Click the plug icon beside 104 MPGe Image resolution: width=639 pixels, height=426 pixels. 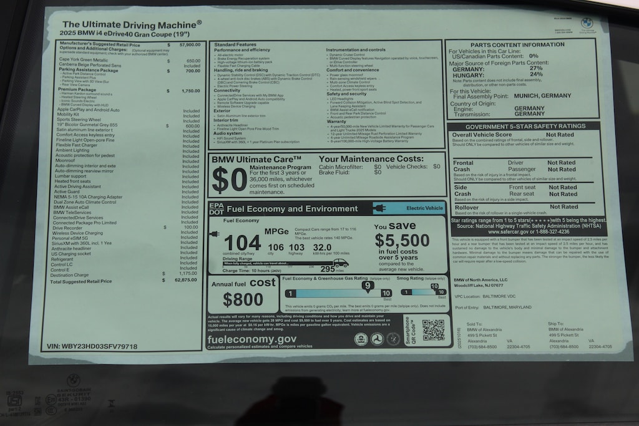214,234
